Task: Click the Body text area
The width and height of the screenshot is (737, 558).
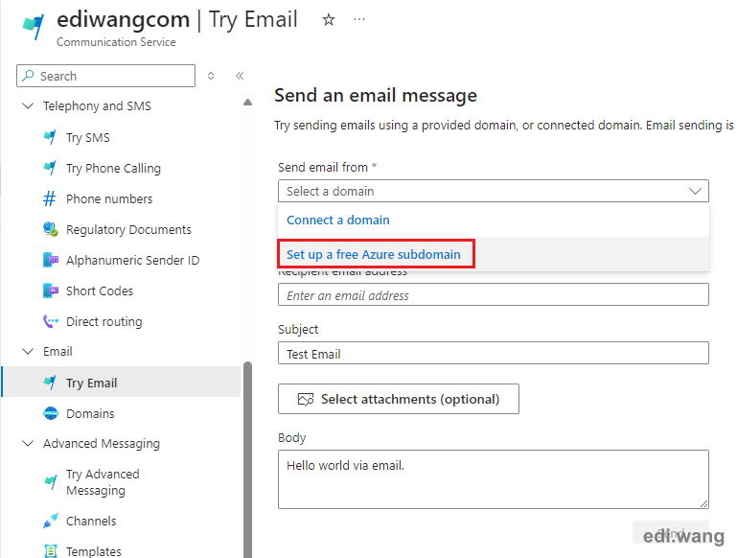Action: click(x=493, y=479)
